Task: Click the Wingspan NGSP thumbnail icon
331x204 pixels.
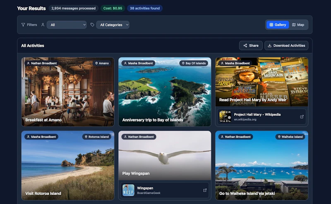Action: click(x=128, y=190)
